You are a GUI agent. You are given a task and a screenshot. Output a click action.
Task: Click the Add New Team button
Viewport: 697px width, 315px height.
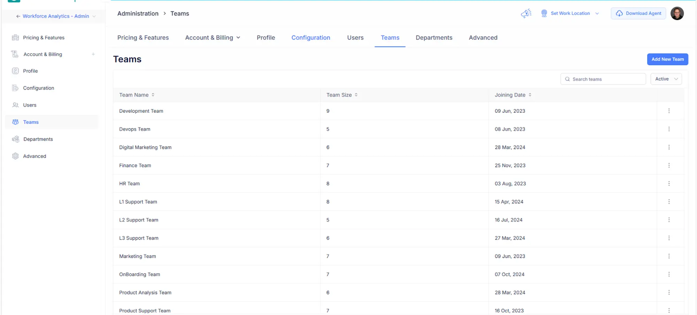667,59
